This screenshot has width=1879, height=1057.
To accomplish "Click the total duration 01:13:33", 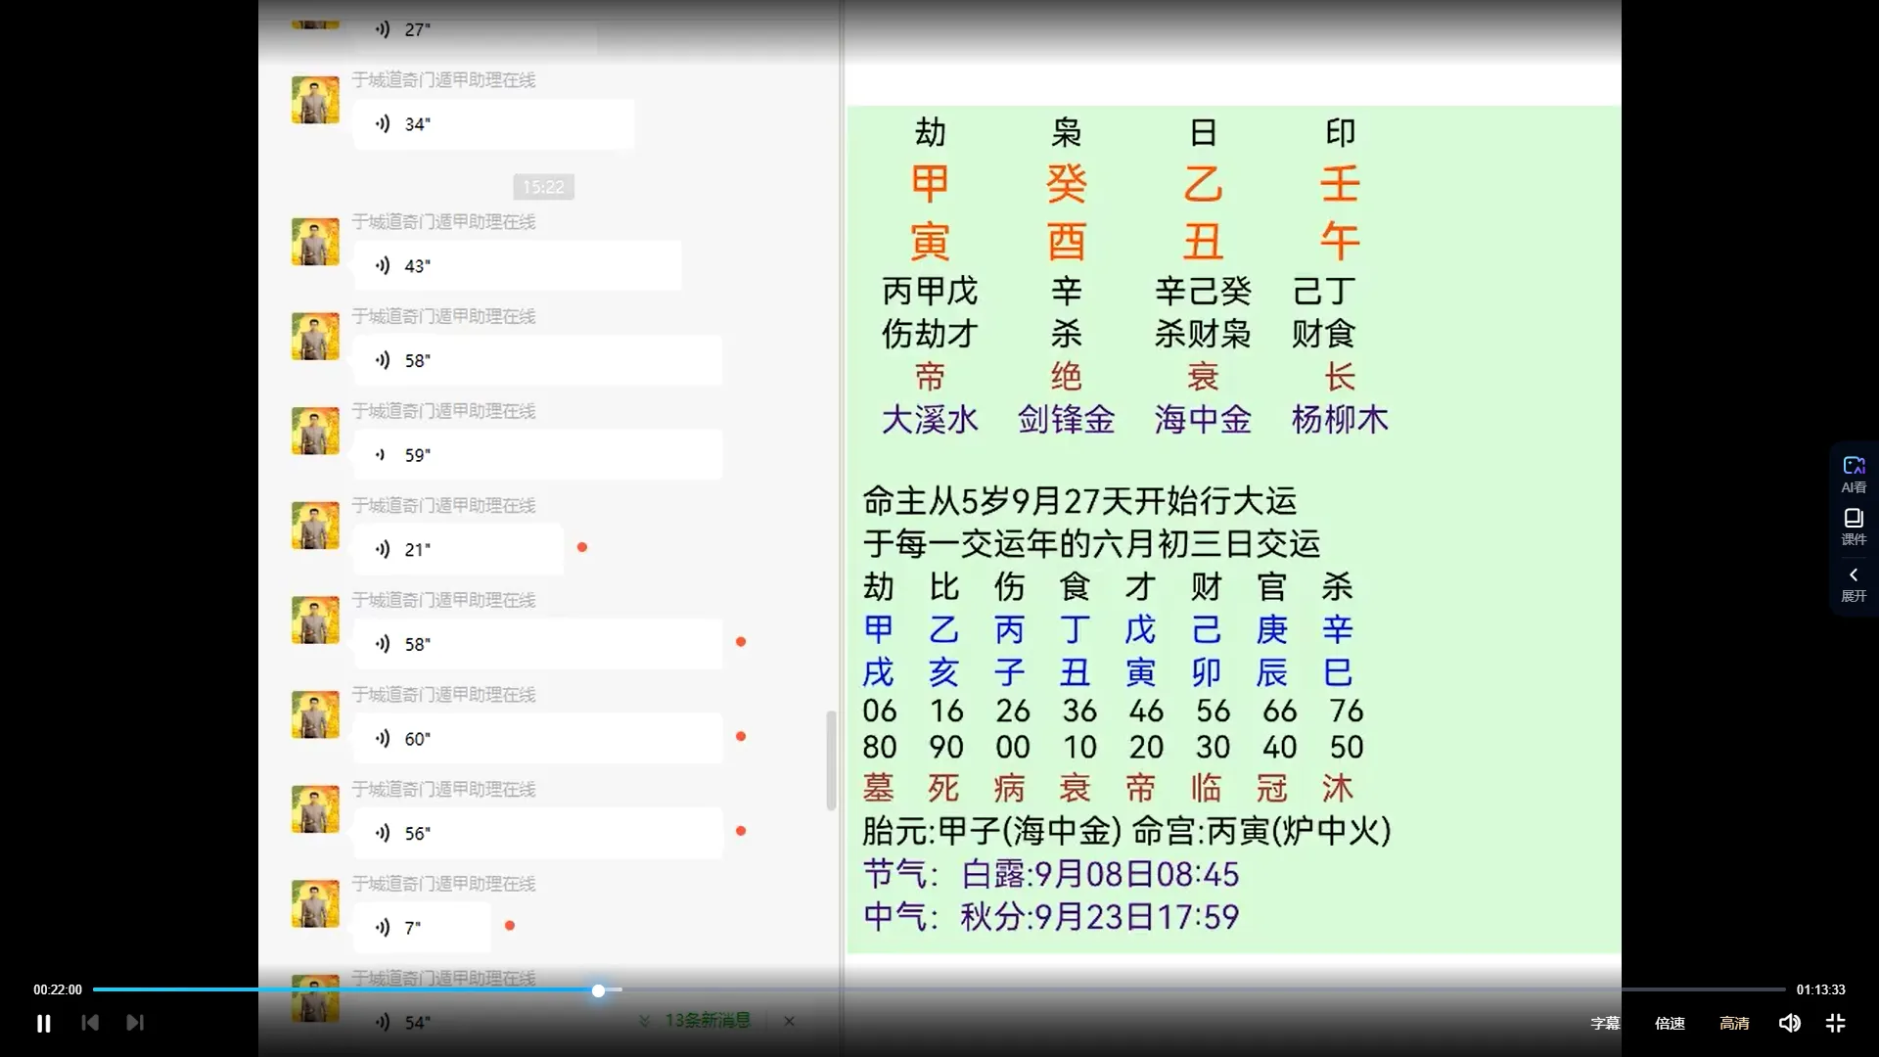I will 1820,990.
